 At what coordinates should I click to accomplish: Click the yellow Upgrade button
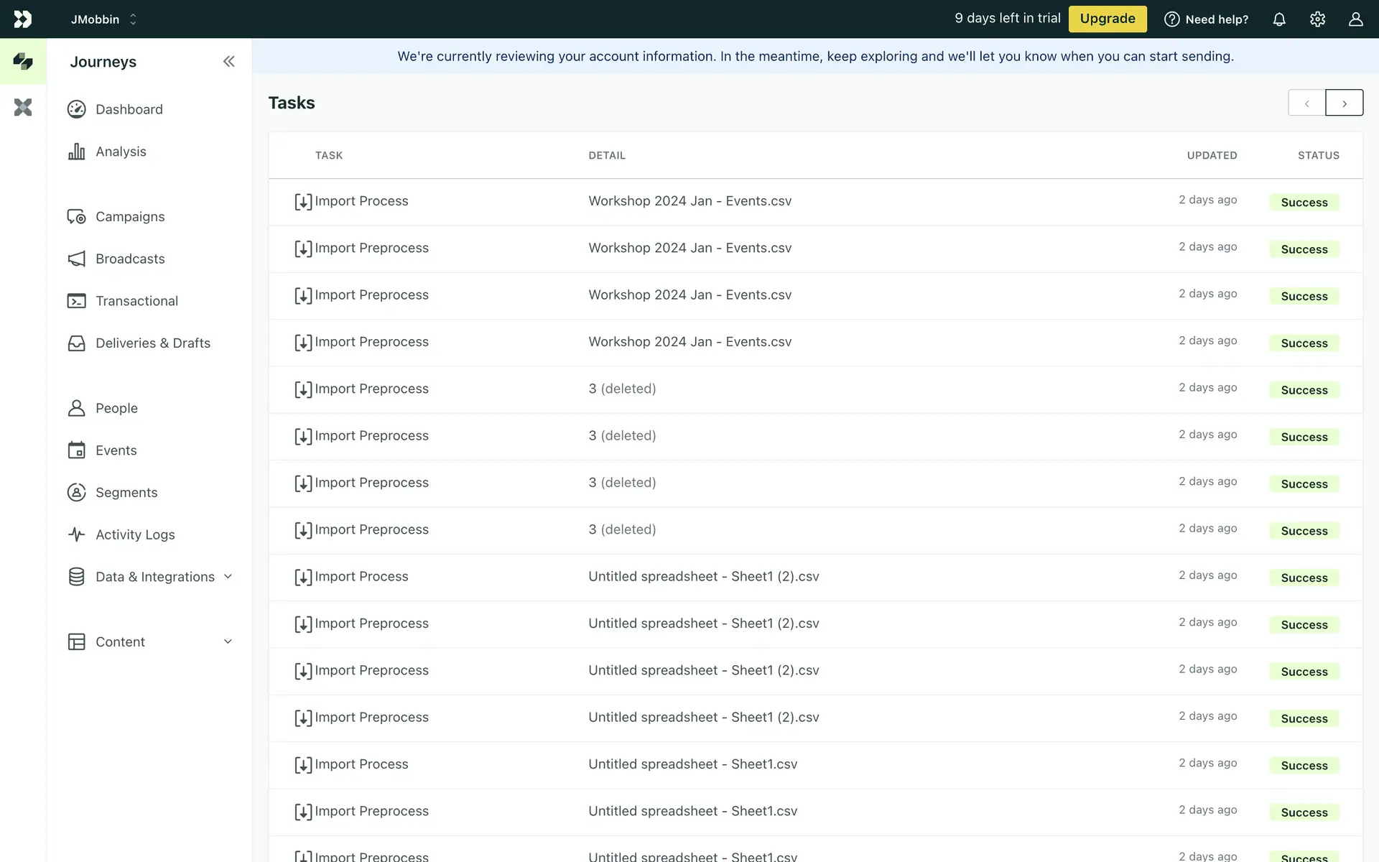tap(1107, 19)
